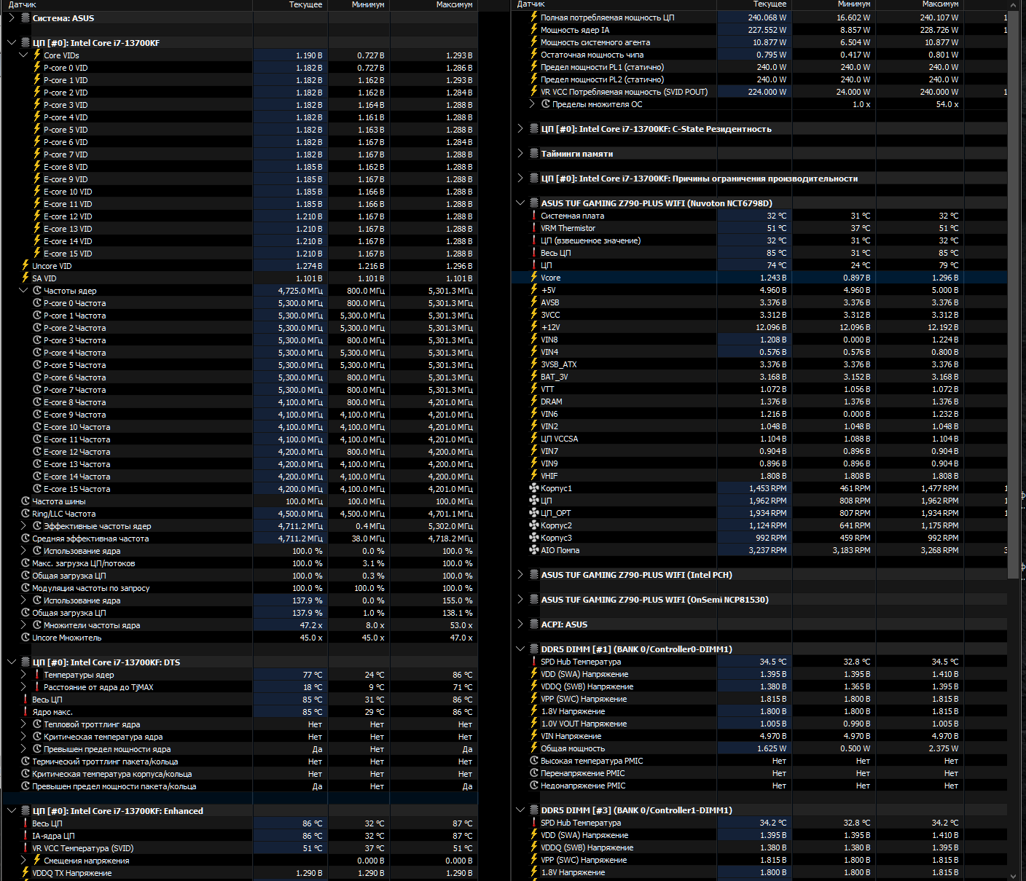Viewport: 1026px width, 881px height.
Task: Expand Множители частоты ядра
Action: (x=23, y=624)
